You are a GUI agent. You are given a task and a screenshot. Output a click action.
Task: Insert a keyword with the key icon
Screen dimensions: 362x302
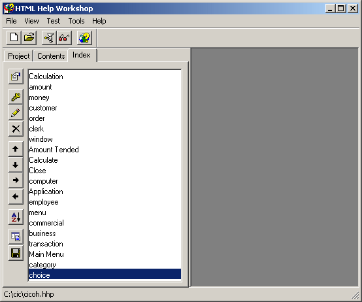[x=16, y=97]
